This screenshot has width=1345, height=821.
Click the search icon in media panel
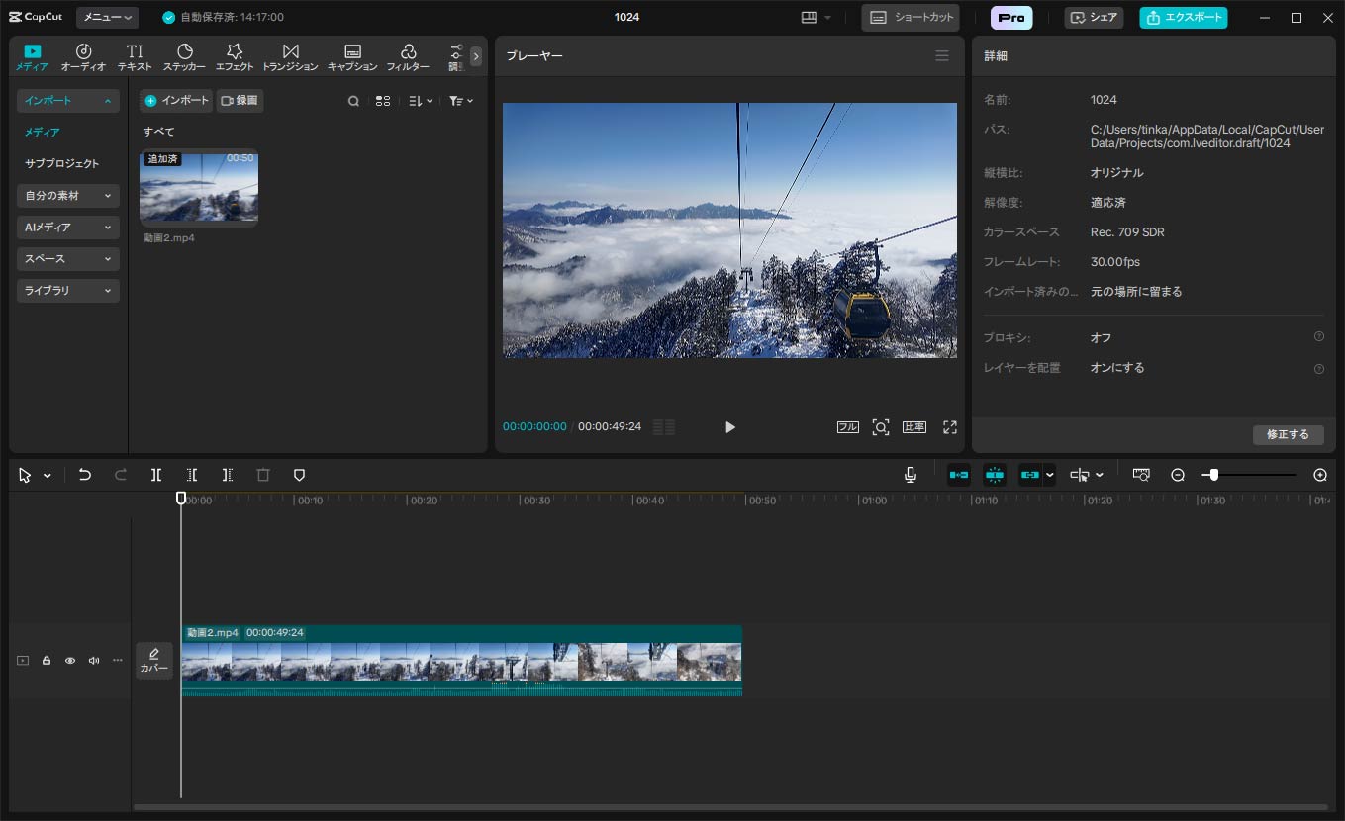click(x=353, y=101)
